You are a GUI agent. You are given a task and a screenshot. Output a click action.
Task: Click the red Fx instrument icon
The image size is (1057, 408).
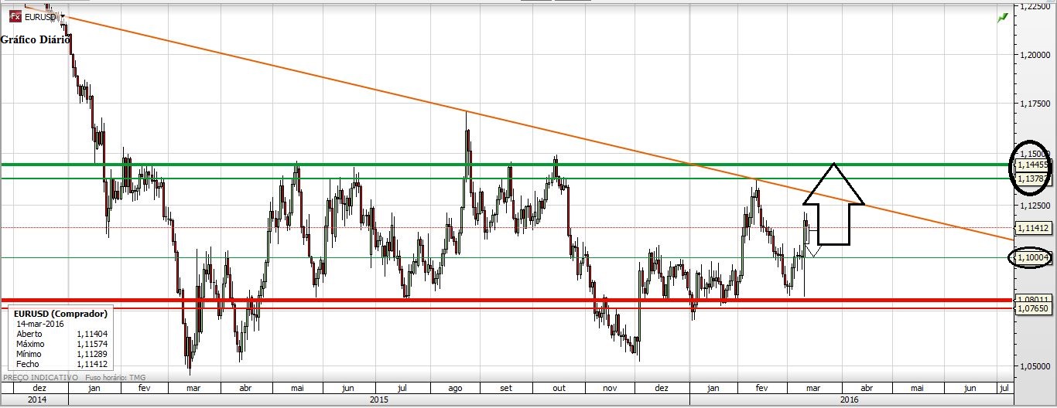(x=15, y=15)
